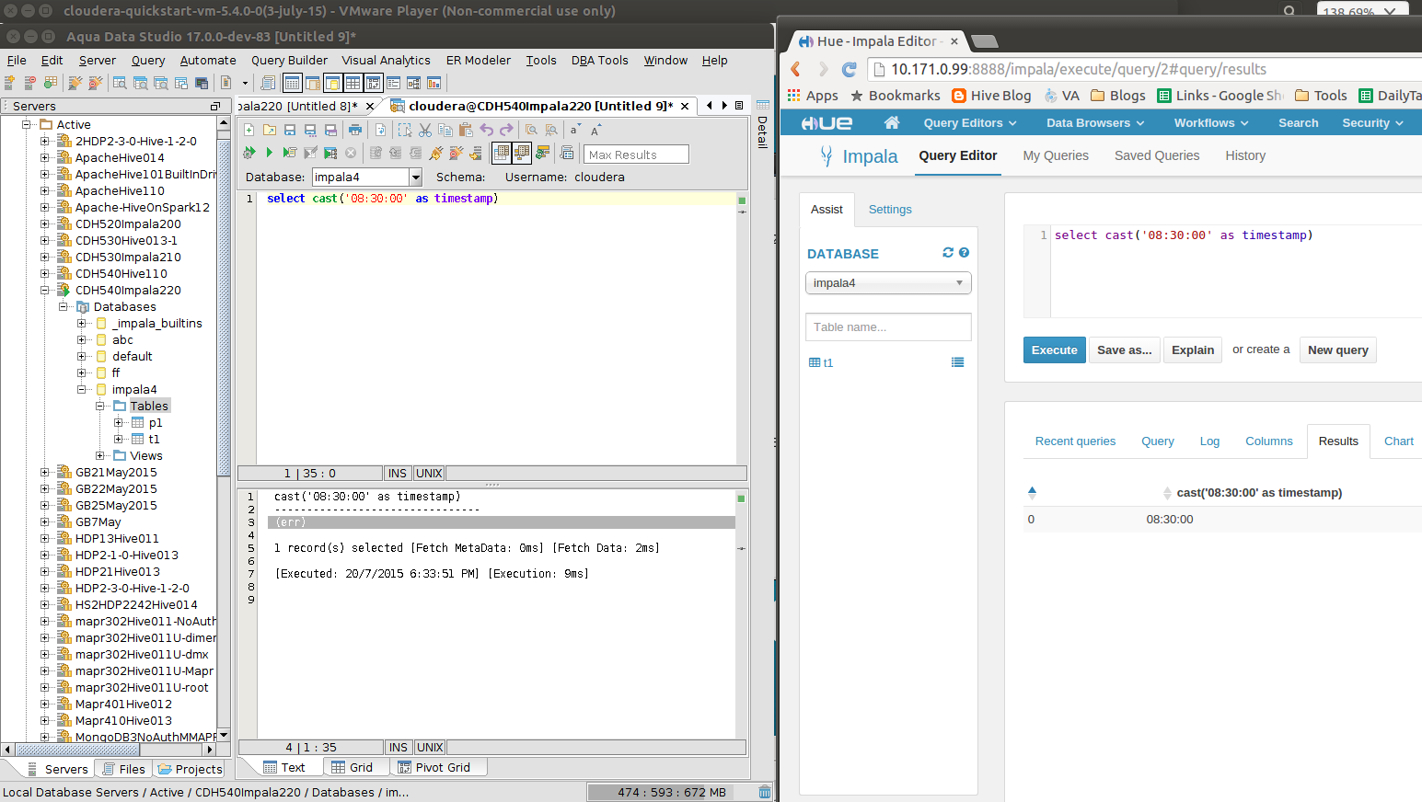Click the uppercase 'A' convert icon
Image resolution: width=1422 pixels, height=802 pixels.
(x=595, y=130)
